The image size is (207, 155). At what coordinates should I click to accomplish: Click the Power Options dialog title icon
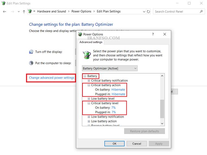[x=80, y=34]
